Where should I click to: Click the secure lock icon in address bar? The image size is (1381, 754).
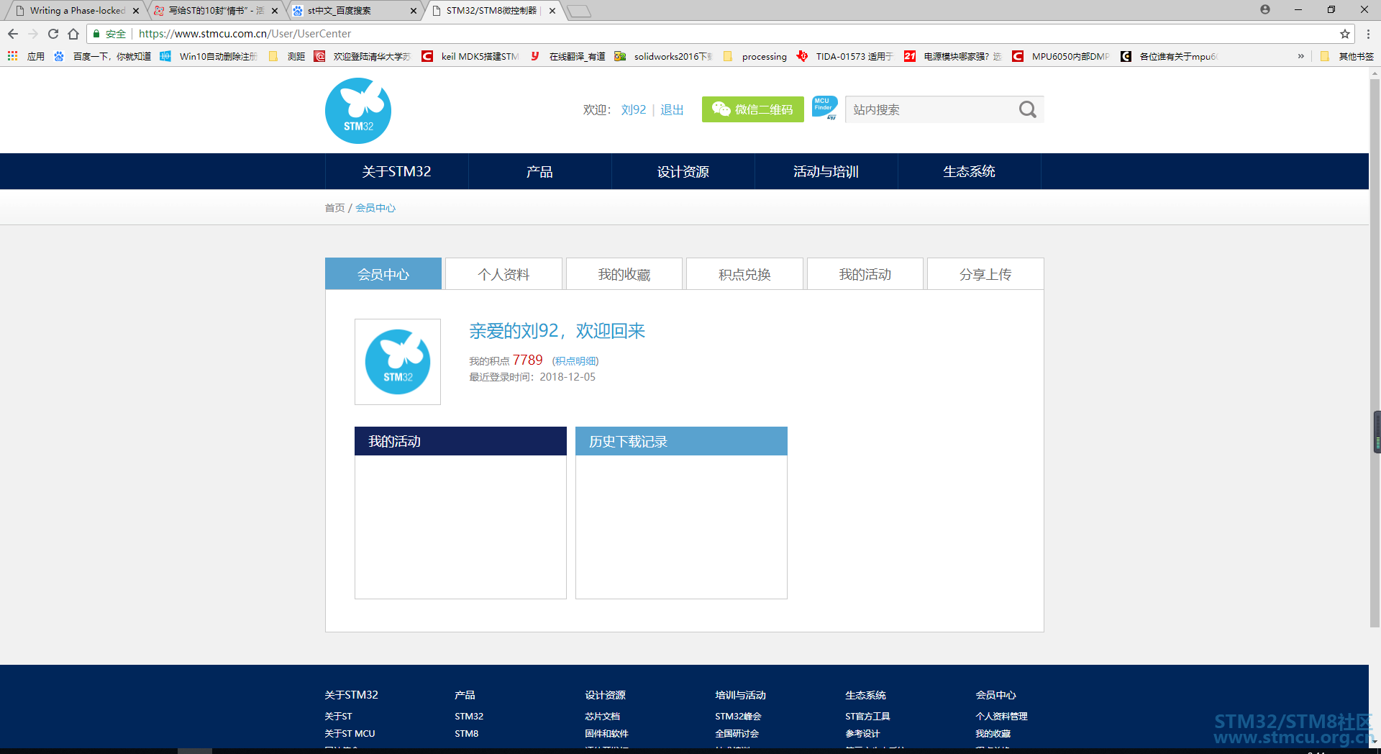click(96, 34)
